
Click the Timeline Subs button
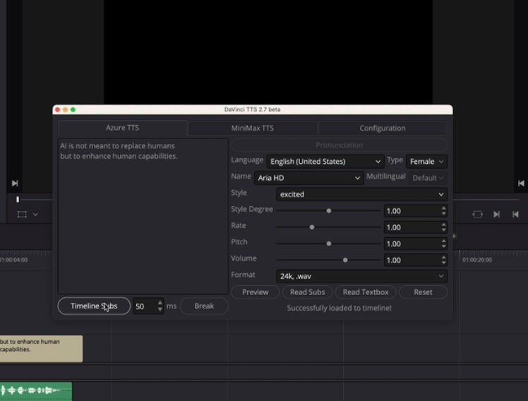point(94,306)
